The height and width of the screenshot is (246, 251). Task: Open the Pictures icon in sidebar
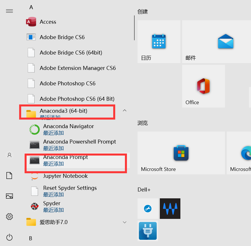pyautogui.click(x=9, y=196)
